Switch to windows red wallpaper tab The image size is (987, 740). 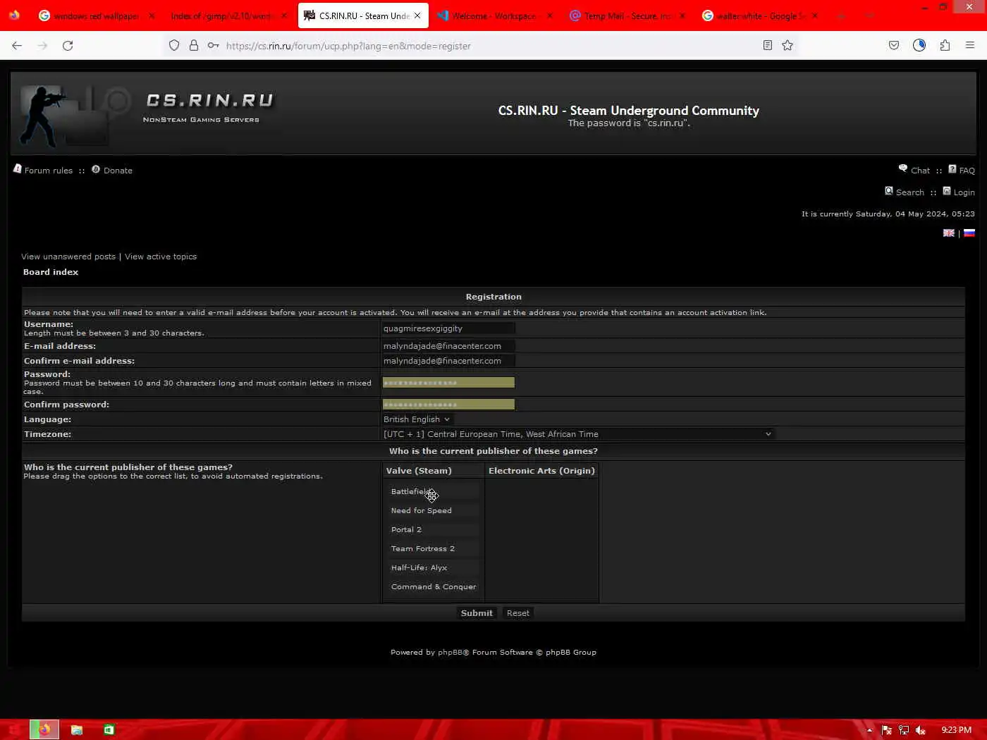(97, 16)
